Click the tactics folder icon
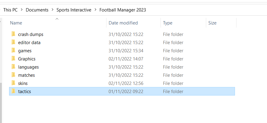The height and width of the screenshot is (123, 267). (x=13, y=92)
